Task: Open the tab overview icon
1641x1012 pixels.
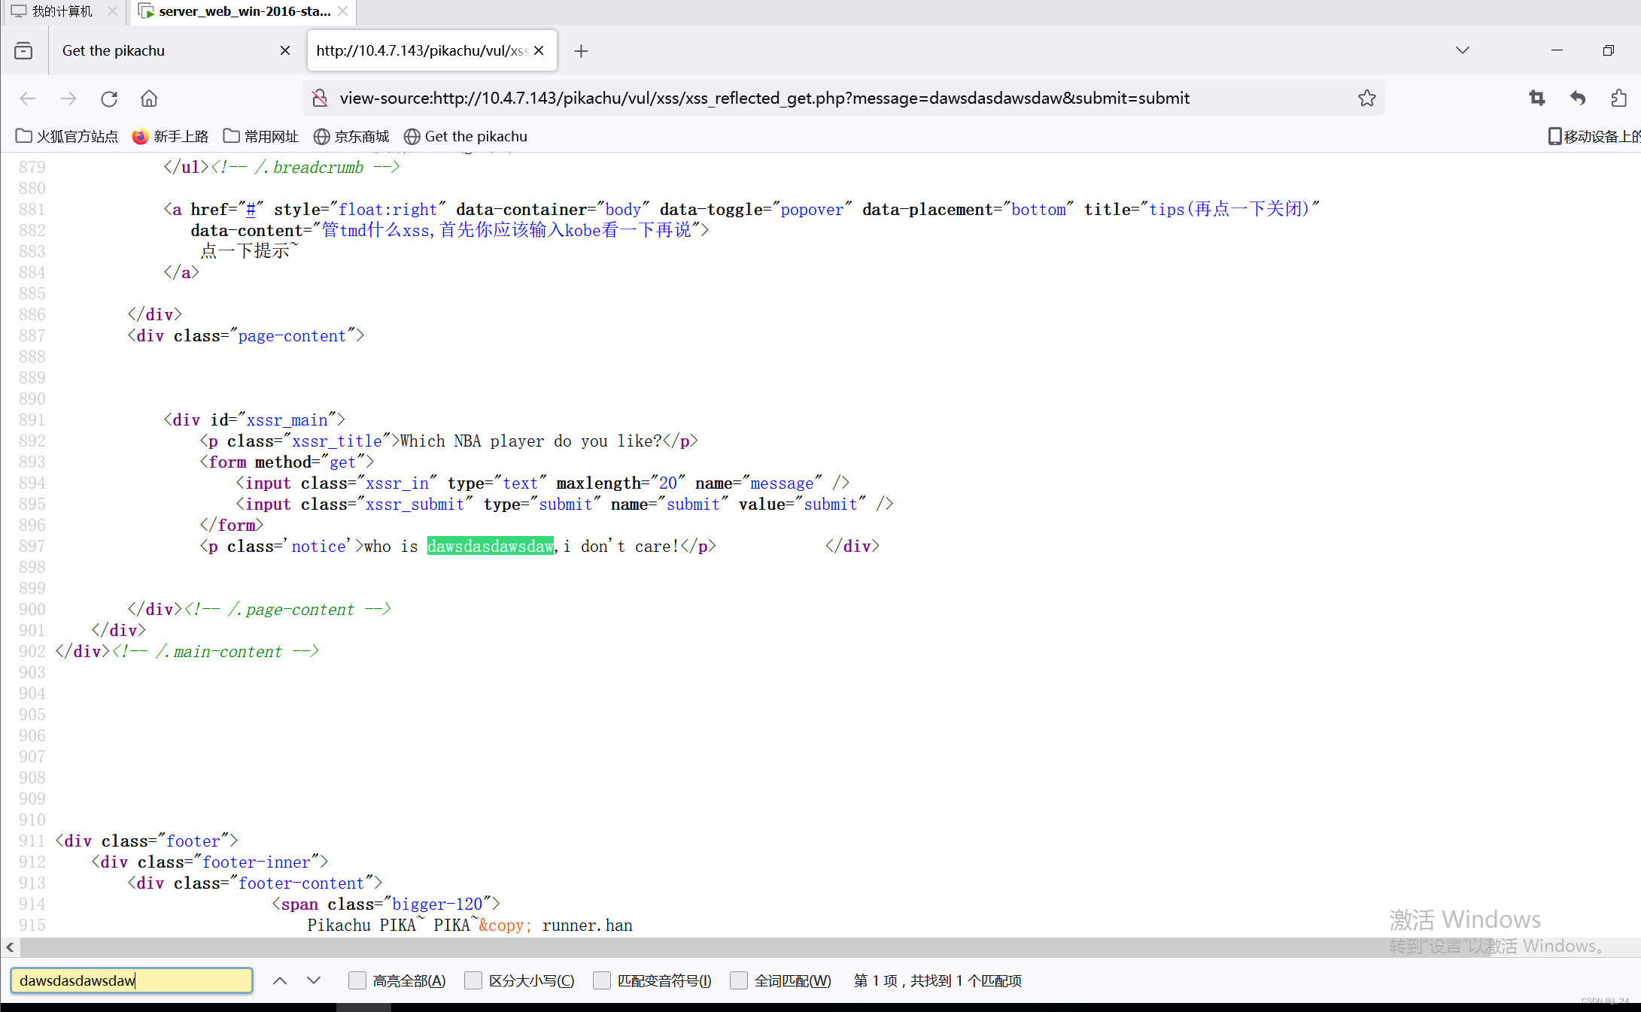Action: tap(23, 51)
